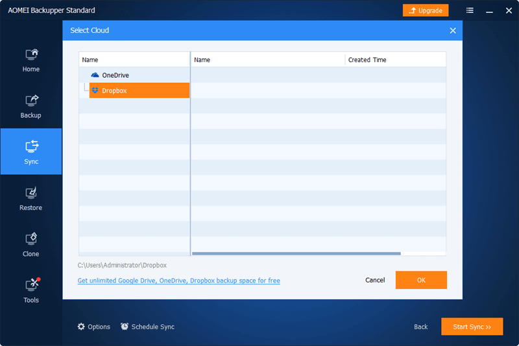Viewport: 519px width, 346px height.
Task: Cancel the Select Cloud dialog
Action: pos(375,281)
